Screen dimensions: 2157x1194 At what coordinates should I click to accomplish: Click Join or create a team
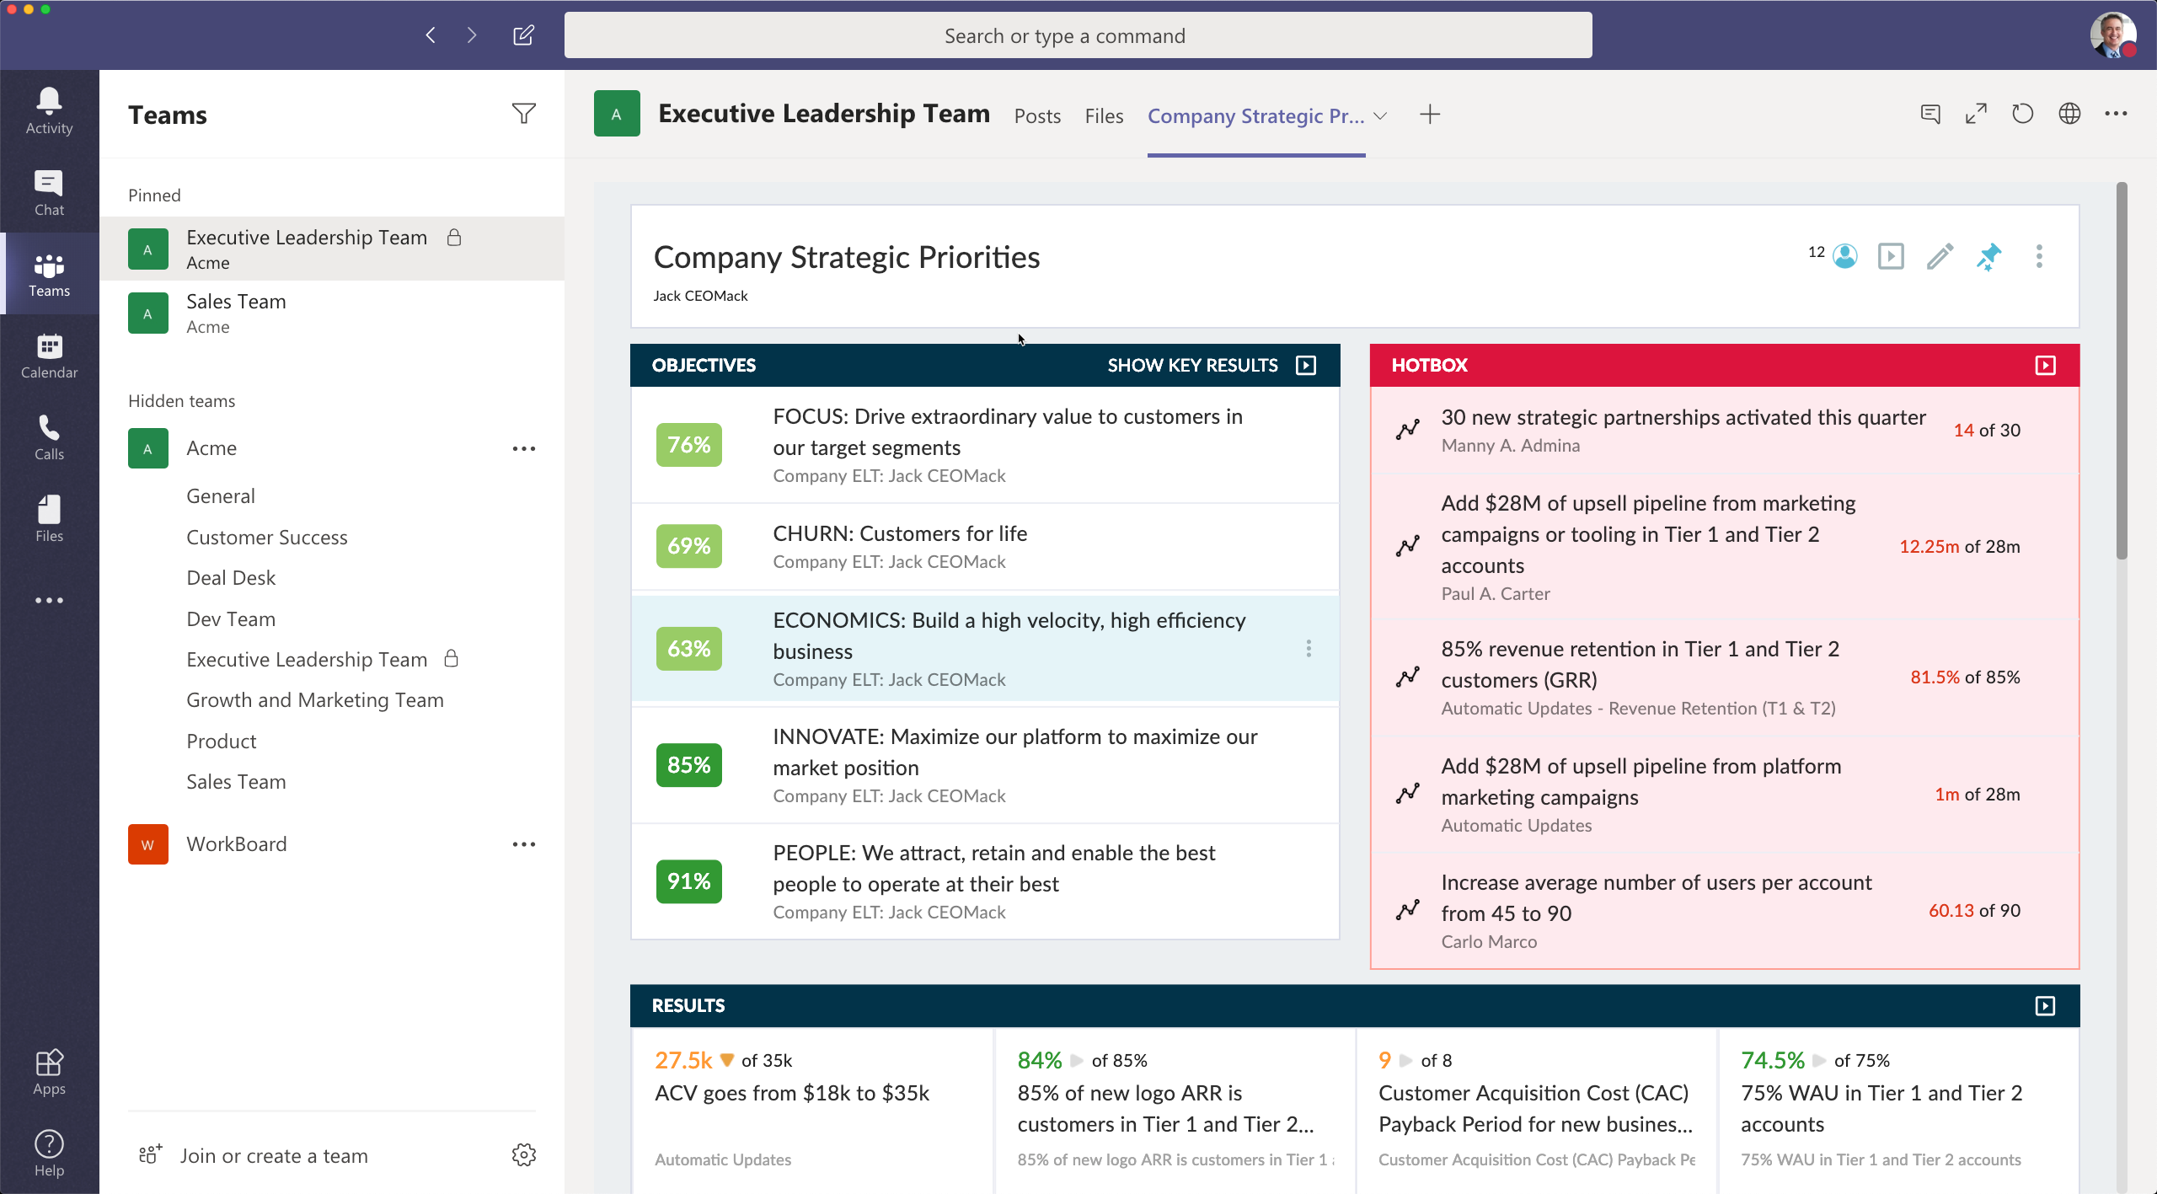pyautogui.click(x=274, y=1155)
